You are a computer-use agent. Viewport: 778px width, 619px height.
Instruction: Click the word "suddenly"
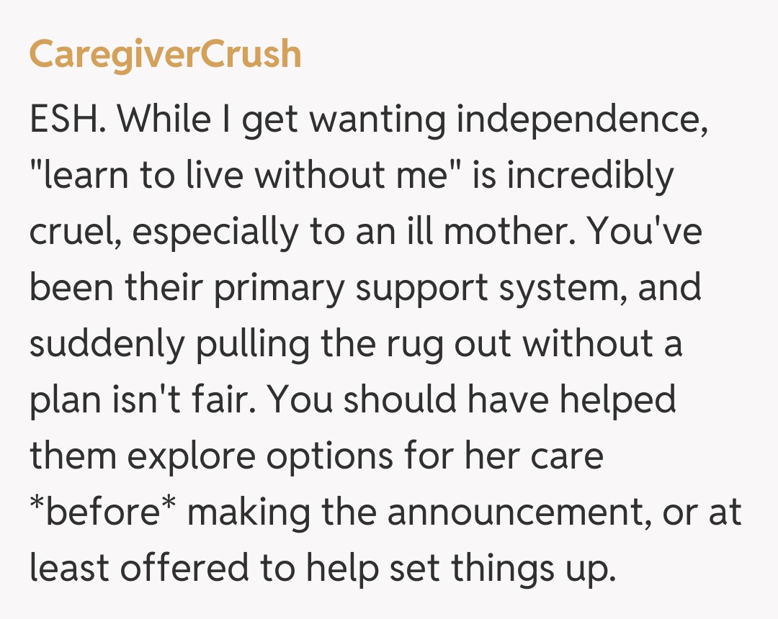[x=106, y=345]
